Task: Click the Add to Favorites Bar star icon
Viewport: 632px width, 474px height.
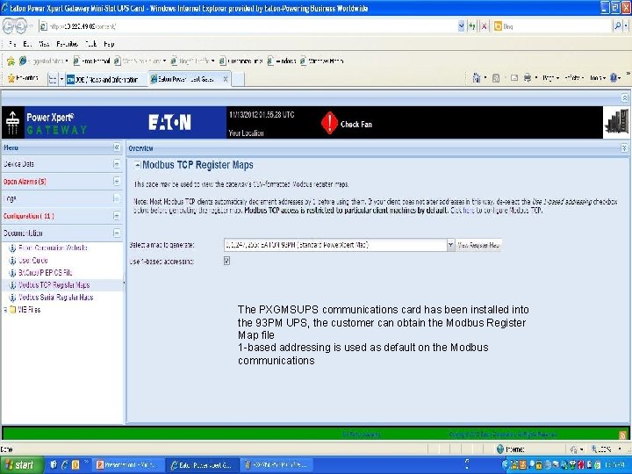Action: tap(11, 61)
